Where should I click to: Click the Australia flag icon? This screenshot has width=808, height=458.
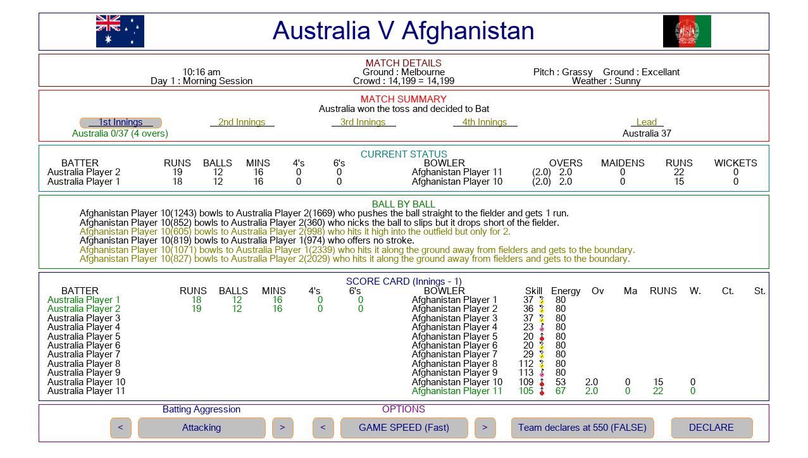[120, 32]
